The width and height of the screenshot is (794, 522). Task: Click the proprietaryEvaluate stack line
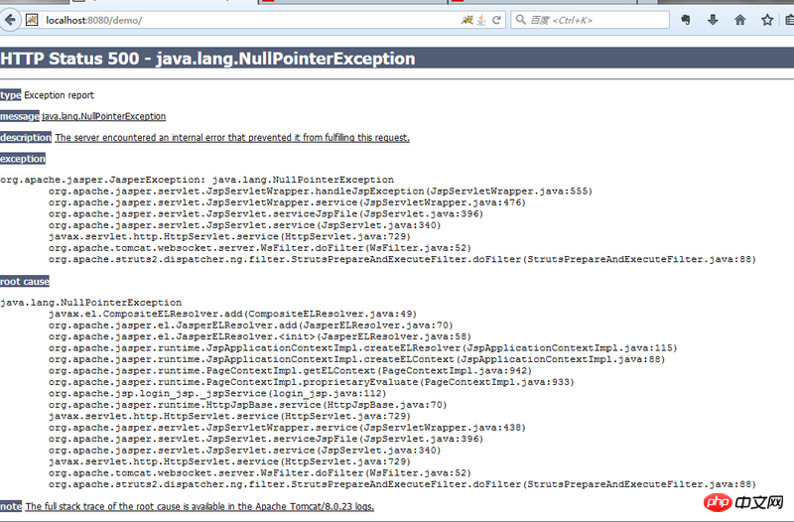pyautogui.click(x=312, y=382)
